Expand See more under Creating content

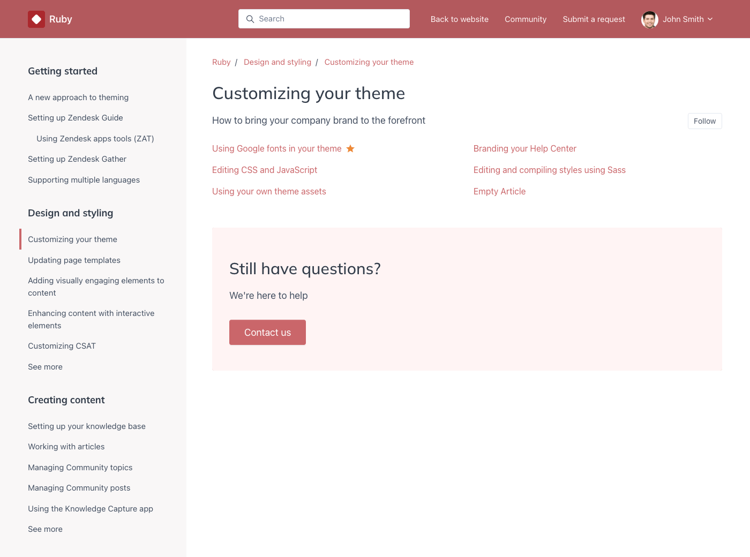point(45,529)
